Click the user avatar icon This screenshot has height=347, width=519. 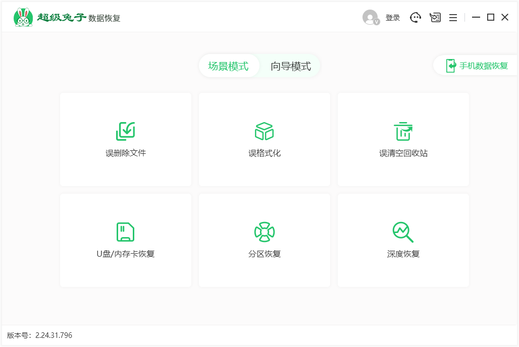[x=369, y=17]
